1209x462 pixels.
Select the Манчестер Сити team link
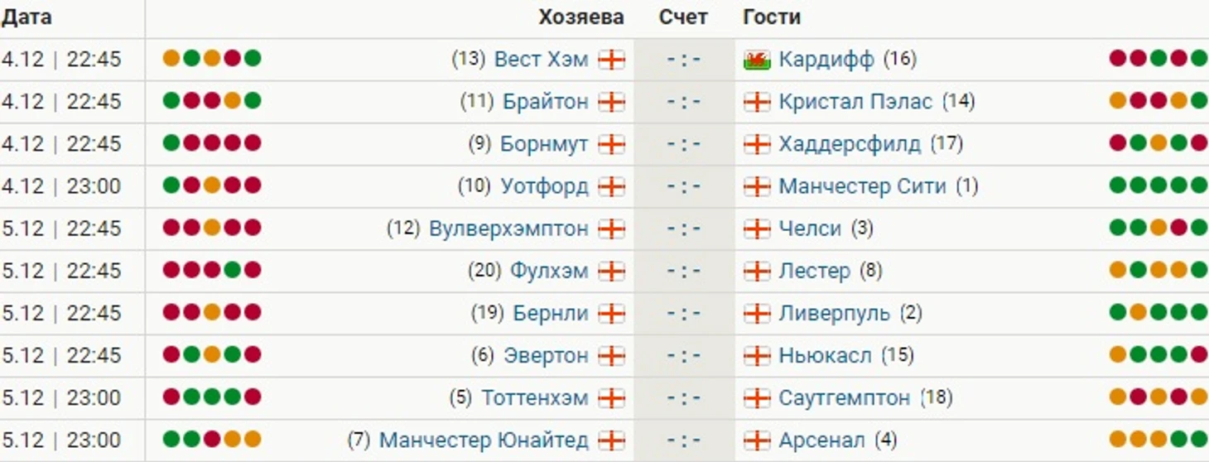[862, 186]
